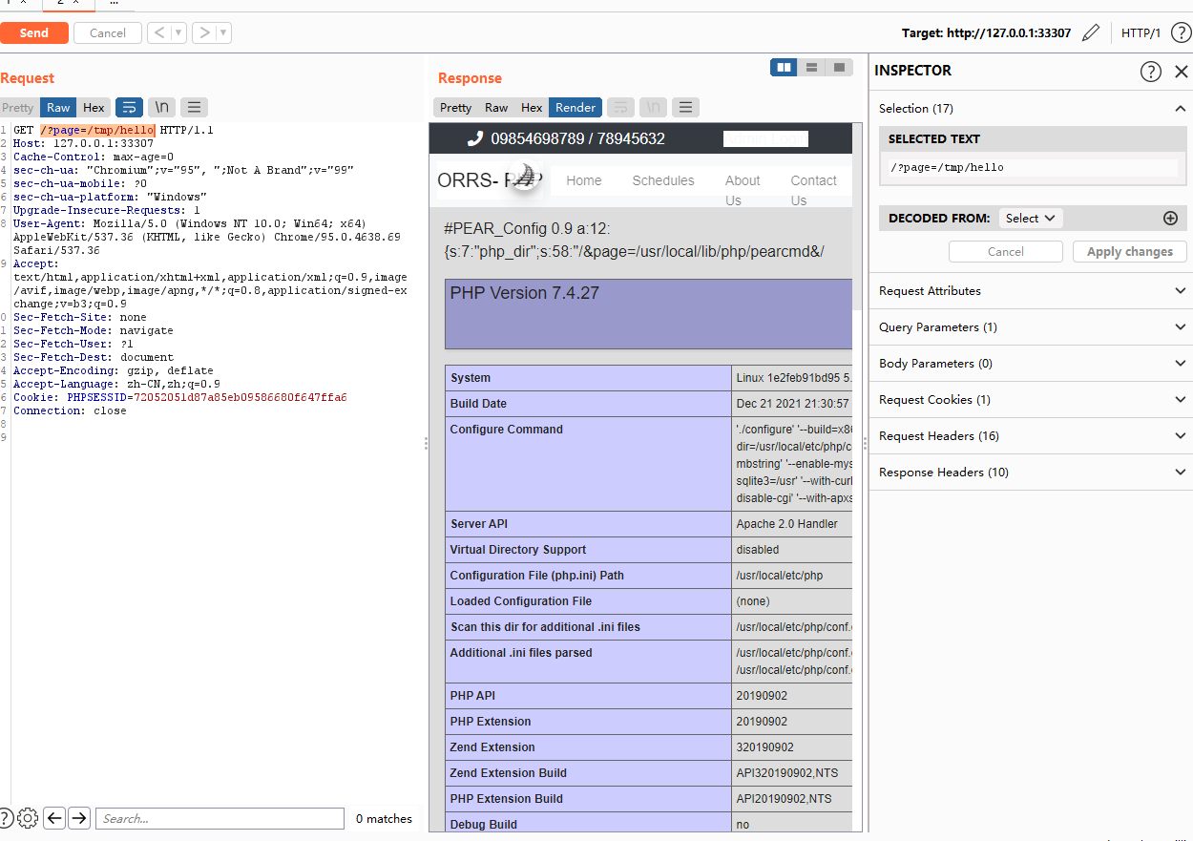Image resolution: width=1193 pixels, height=841 pixels.
Task: Open Repeater help icon at top right
Action: [x=1181, y=32]
